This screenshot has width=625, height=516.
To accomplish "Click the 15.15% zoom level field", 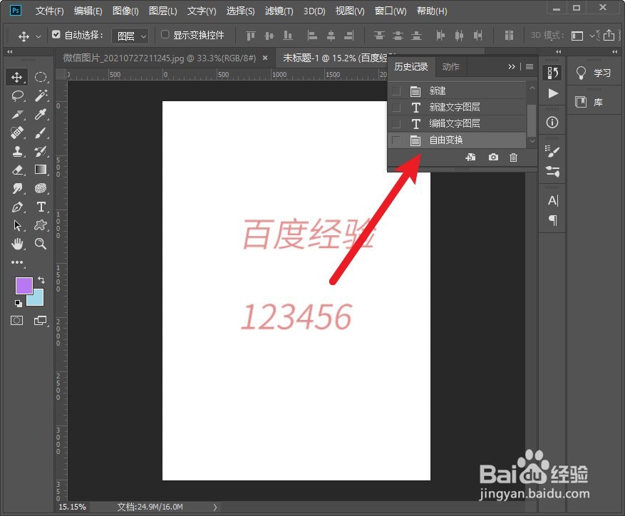I will 73,507.
